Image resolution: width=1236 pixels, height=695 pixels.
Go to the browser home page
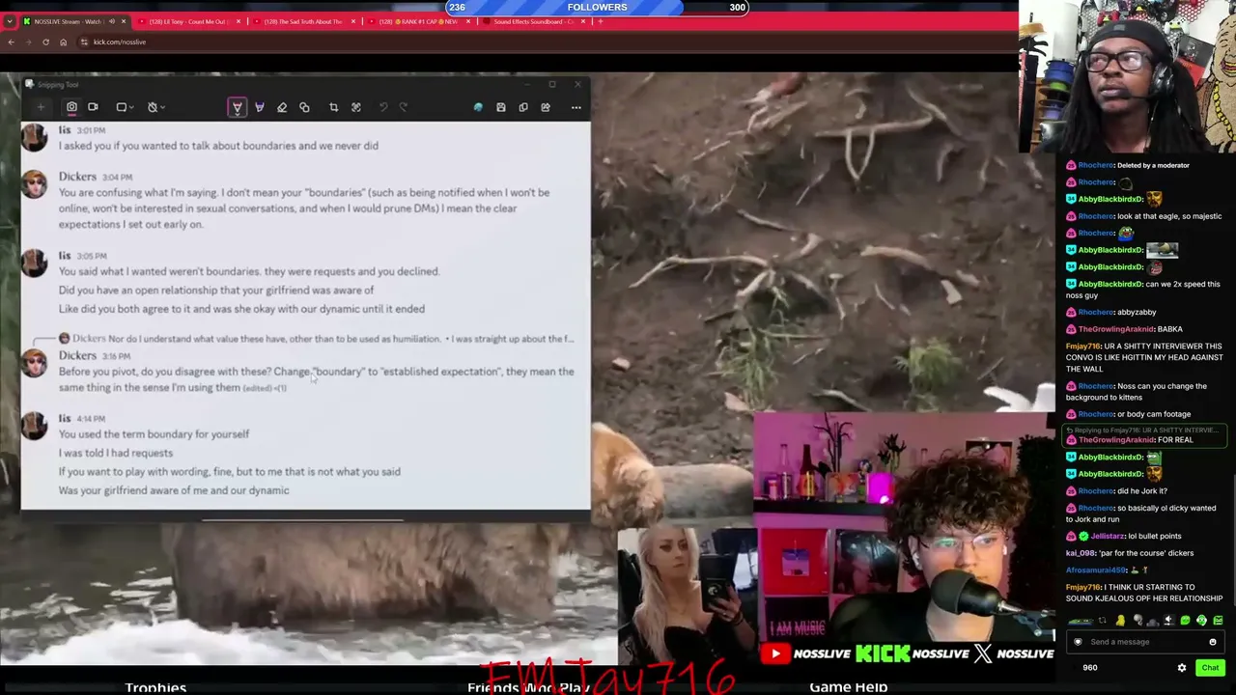pos(63,42)
